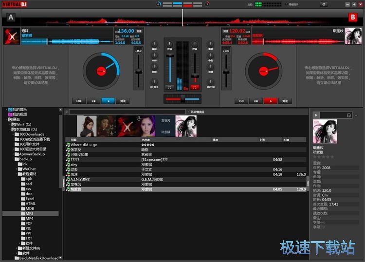Click right deck pitch slider
365x262 pixels.
(x=226, y=72)
